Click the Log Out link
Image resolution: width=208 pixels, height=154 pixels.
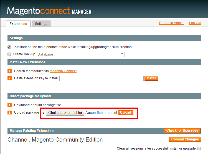coord(195,23)
